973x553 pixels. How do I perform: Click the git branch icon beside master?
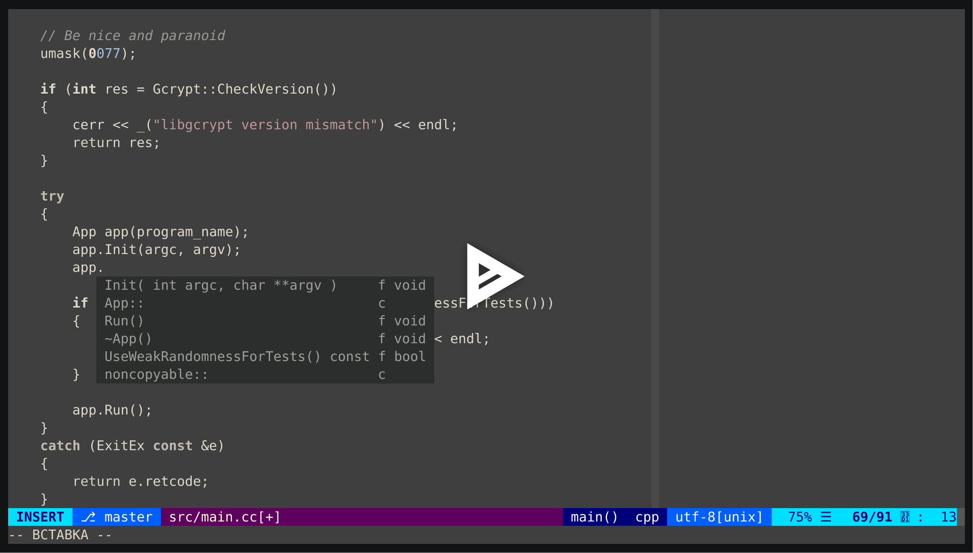[x=88, y=517]
